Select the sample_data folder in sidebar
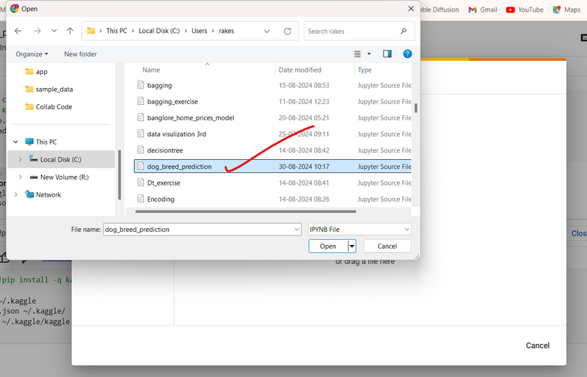Viewport: 587px width, 377px height. click(54, 89)
